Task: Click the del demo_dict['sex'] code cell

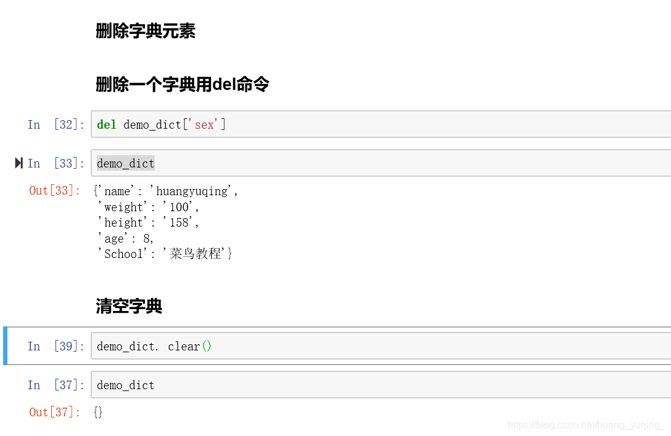Action: [381, 124]
